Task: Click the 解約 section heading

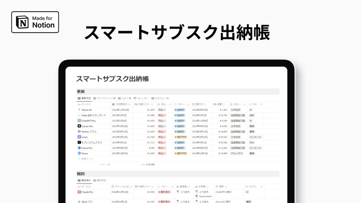Action: [81, 174]
